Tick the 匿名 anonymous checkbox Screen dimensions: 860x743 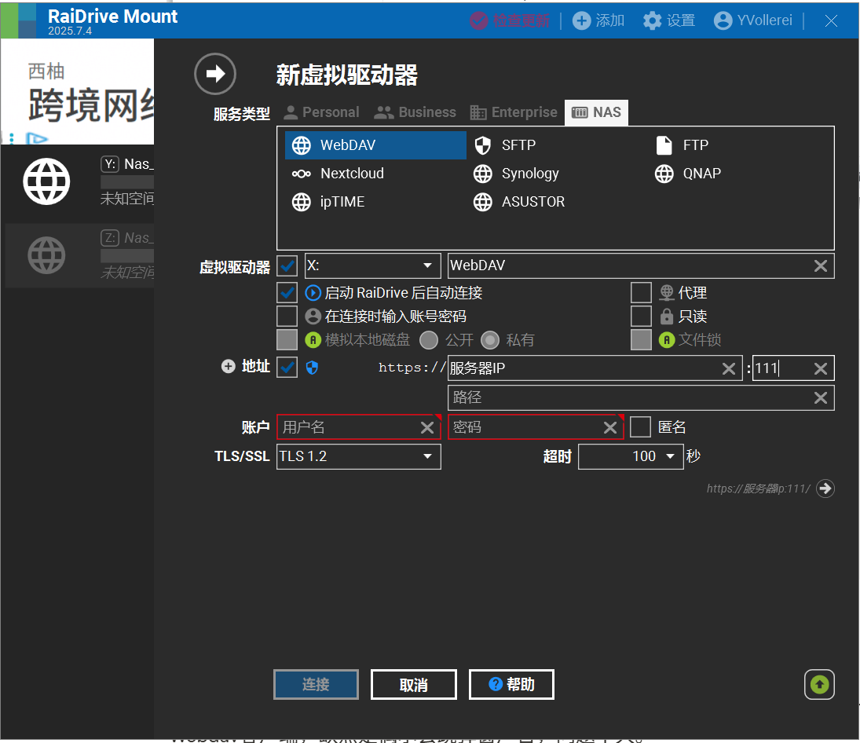641,427
